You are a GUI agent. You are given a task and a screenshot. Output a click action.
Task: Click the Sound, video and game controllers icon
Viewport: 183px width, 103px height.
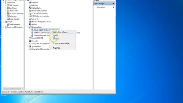tap(30, 44)
